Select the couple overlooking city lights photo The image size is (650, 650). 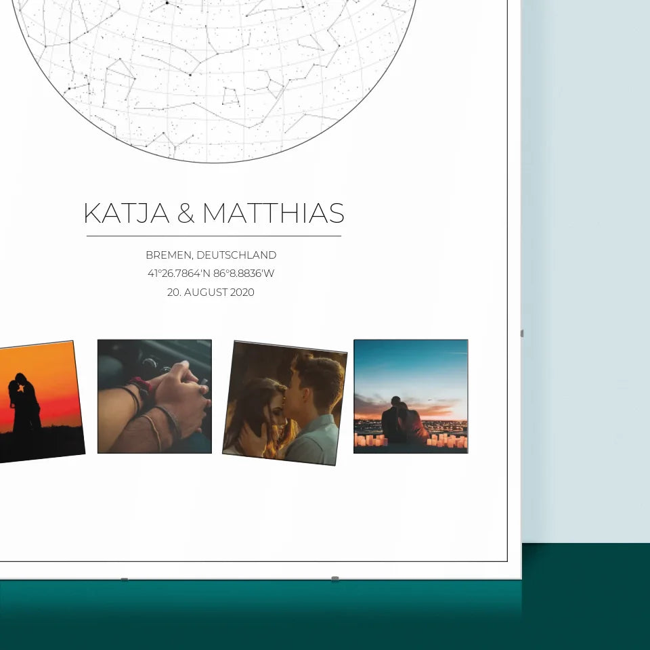(410, 396)
